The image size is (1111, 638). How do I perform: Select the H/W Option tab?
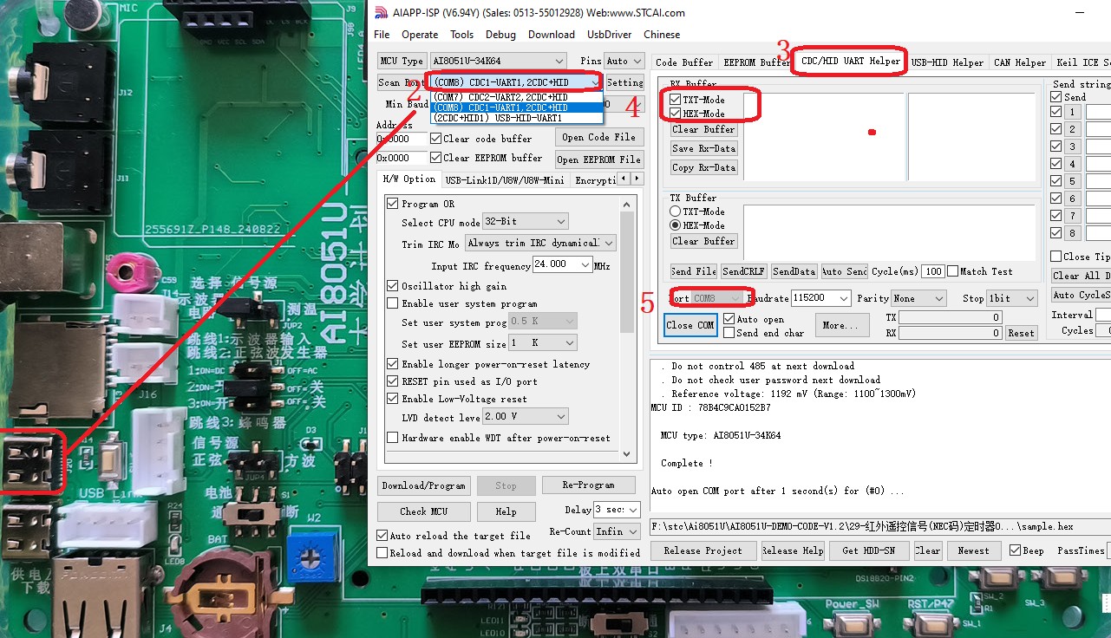click(x=409, y=179)
